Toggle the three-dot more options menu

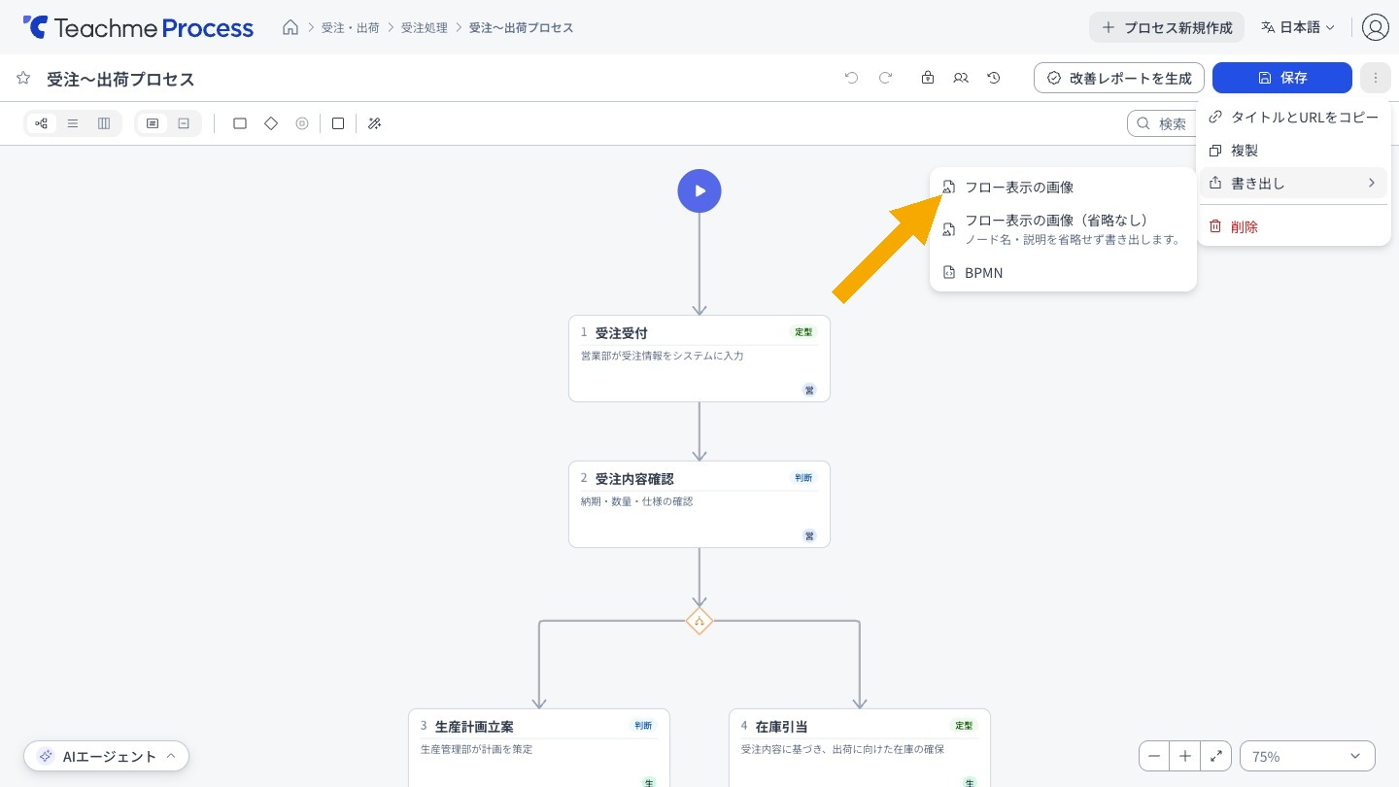1376,78
